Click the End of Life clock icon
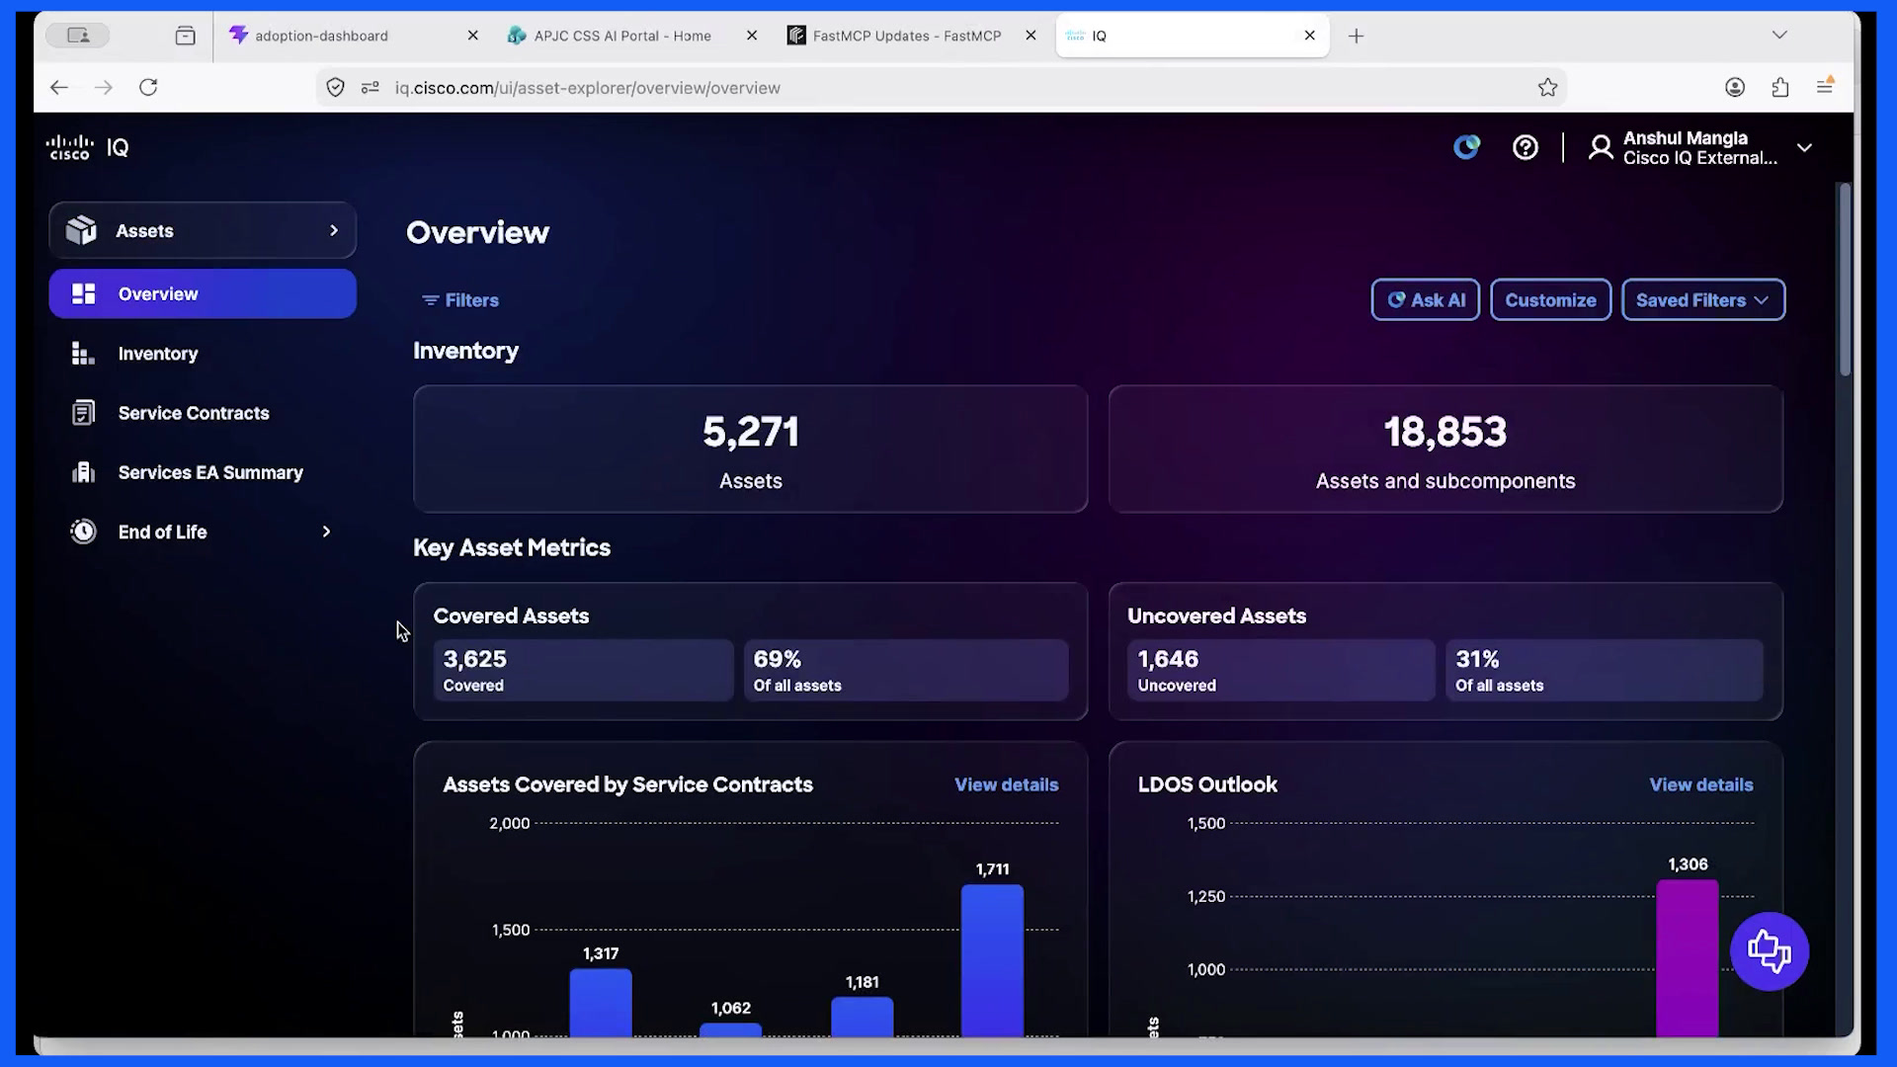This screenshot has height=1067, width=1897. coord(83,532)
